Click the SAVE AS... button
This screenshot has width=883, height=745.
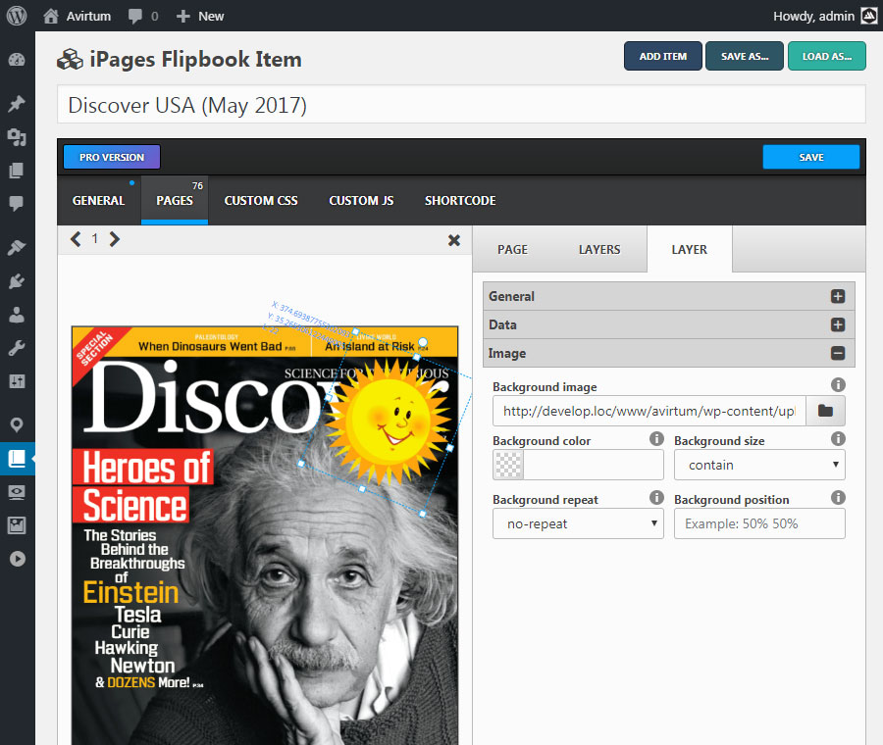tap(745, 56)
